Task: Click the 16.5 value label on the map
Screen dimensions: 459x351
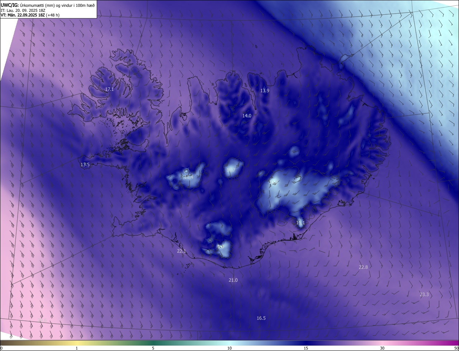Action: 261,318
